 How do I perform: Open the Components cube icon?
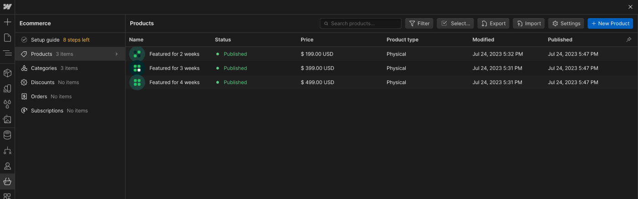tap(7, 73)
